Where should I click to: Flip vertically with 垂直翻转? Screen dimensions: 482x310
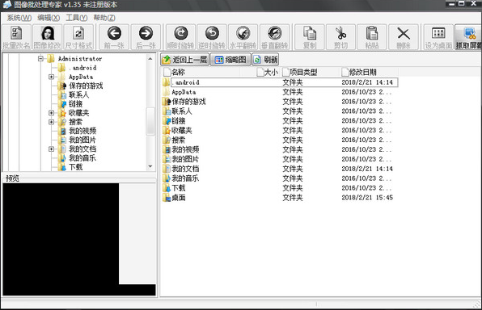tap(274, 37)
